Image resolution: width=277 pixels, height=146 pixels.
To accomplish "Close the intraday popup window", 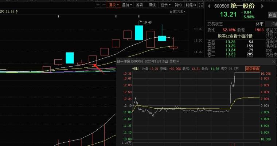I will (273, 62).
